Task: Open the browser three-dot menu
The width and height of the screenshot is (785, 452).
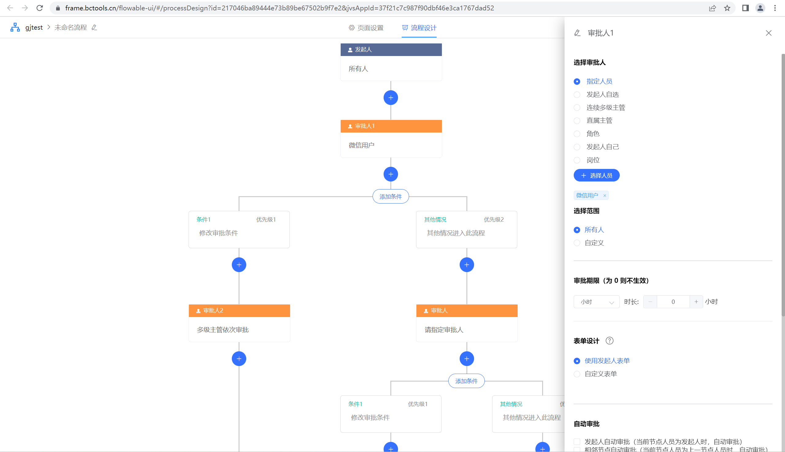Action: pos(775,8)
